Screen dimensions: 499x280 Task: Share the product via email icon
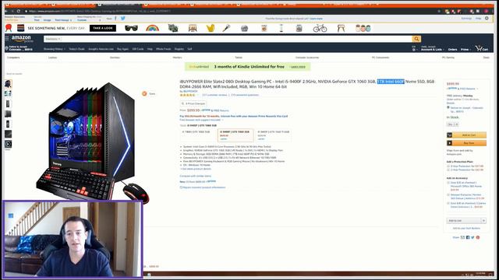click(462, 237)
